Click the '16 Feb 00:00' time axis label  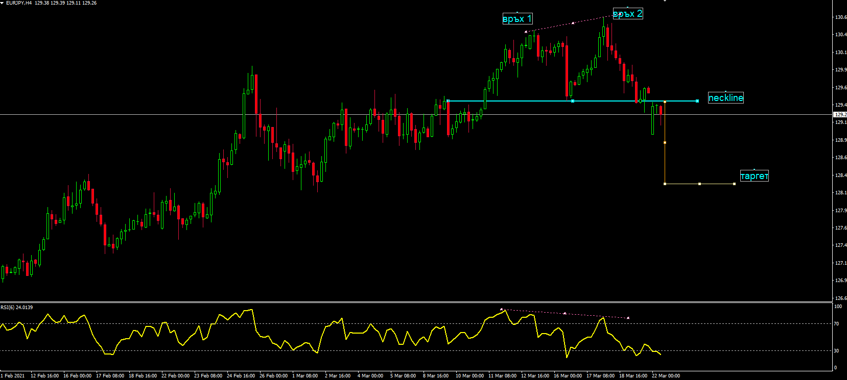(78, 376)
